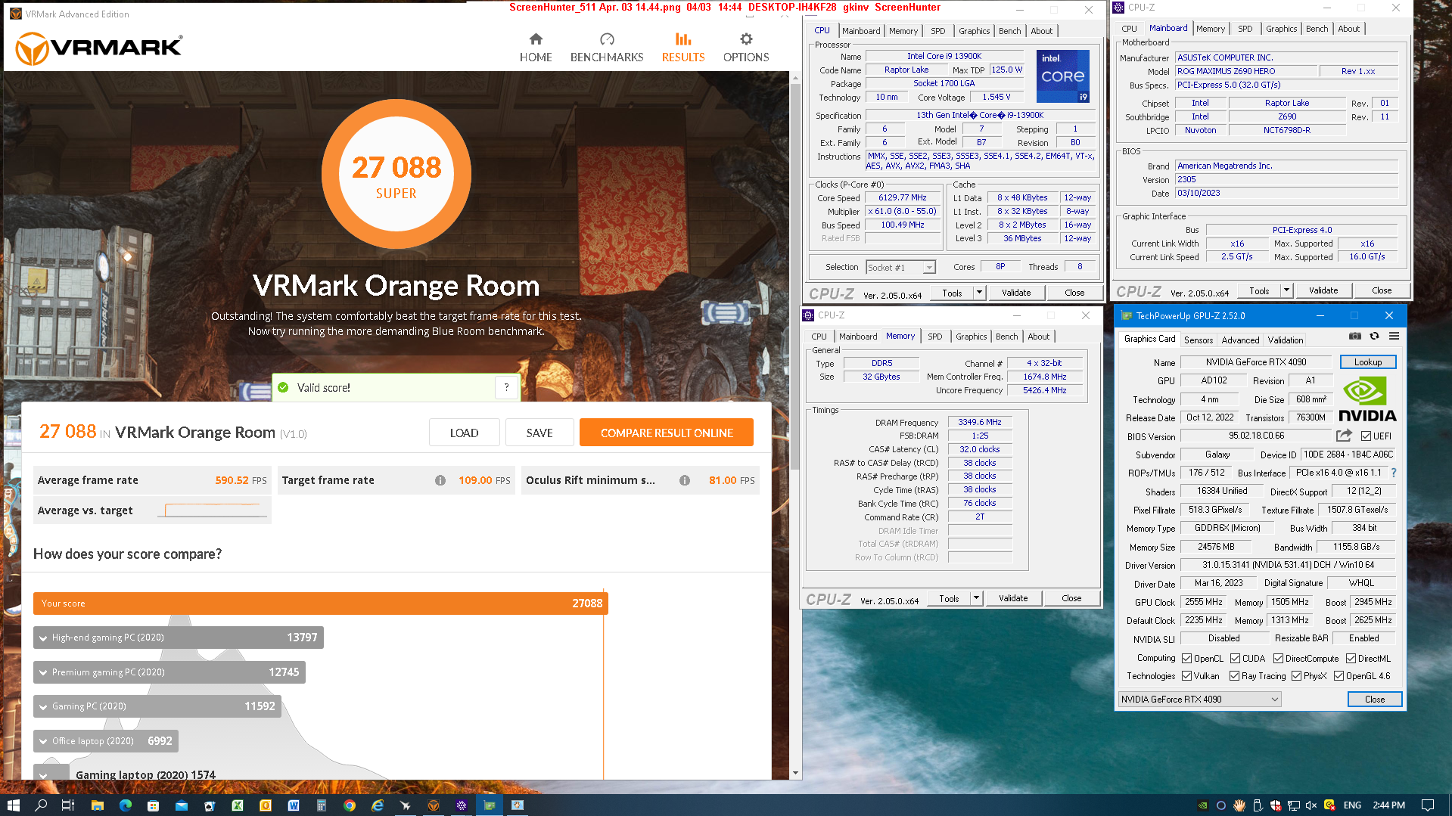
Task: Open GPU selection dropdown in GPU-Z
Action: 1199,700
